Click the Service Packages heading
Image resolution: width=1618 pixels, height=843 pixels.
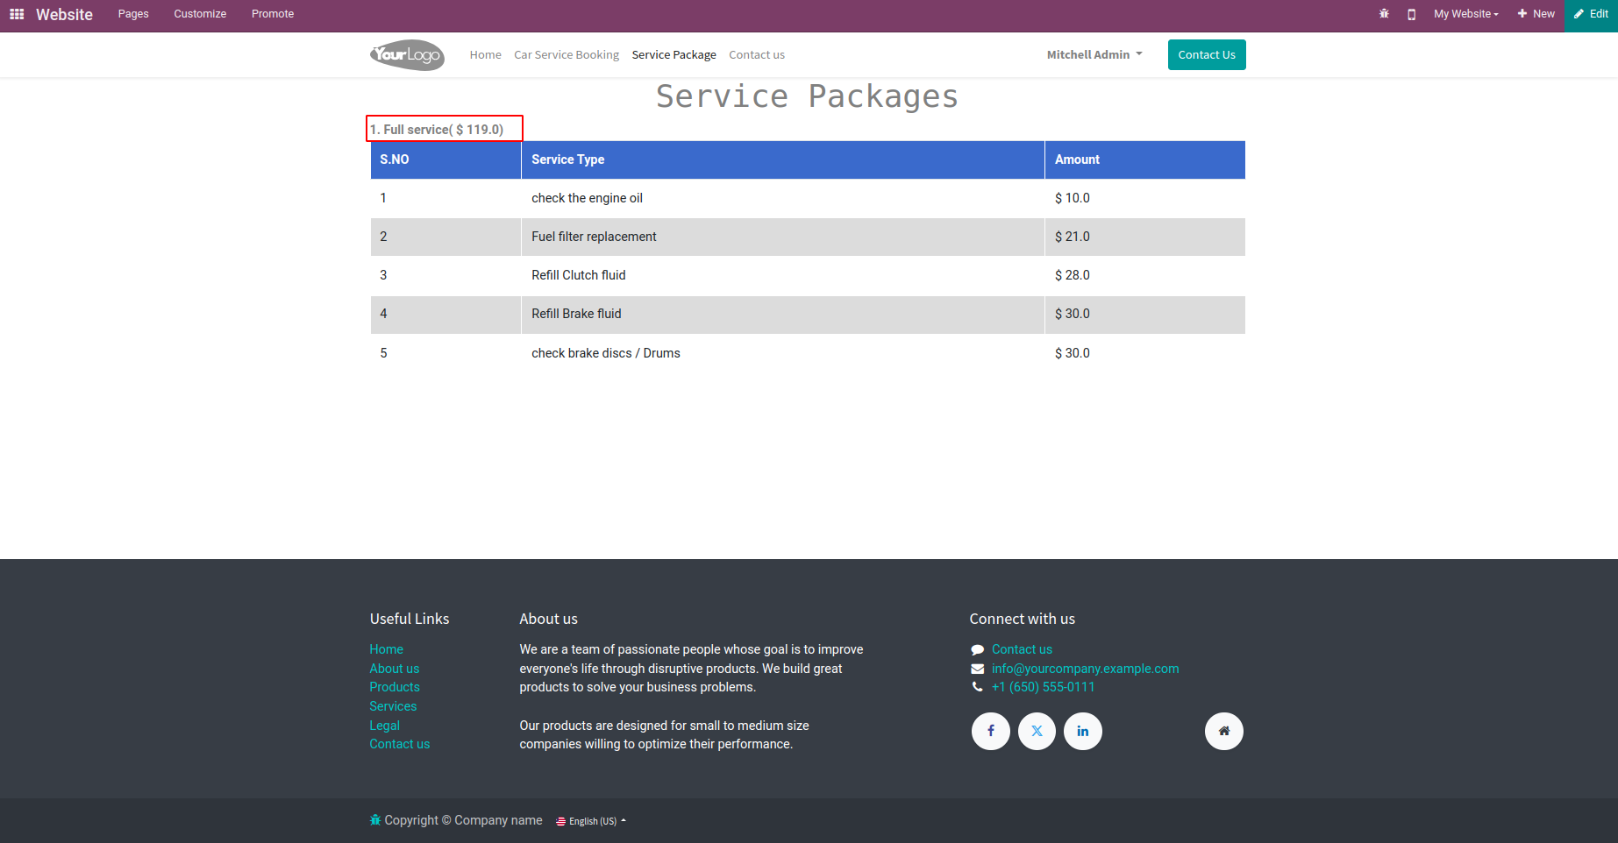[x=807, y=96]
